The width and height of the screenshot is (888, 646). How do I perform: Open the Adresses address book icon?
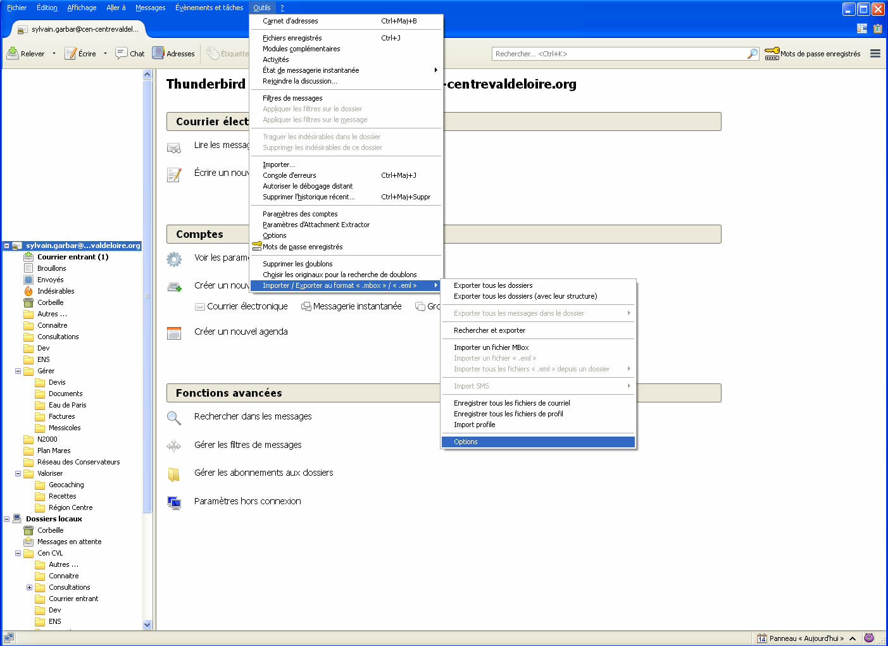pyautogui.click(x=158, y=54)
